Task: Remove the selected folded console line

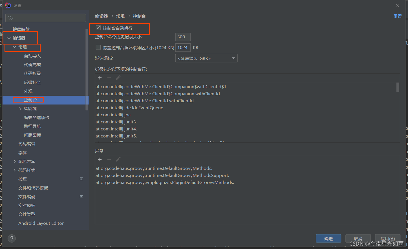Action: 109,78
